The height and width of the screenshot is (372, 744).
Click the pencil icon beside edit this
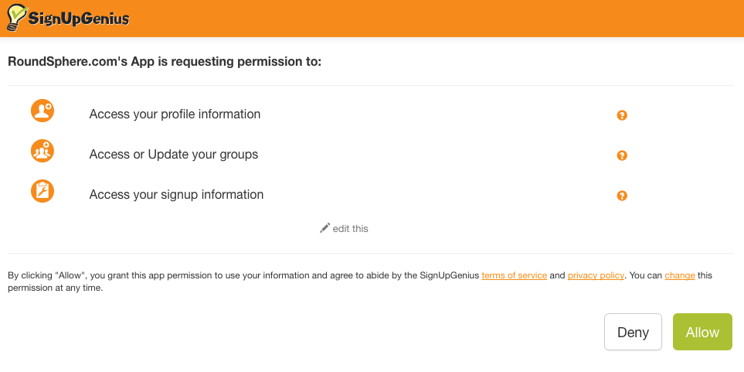point(324,228)
